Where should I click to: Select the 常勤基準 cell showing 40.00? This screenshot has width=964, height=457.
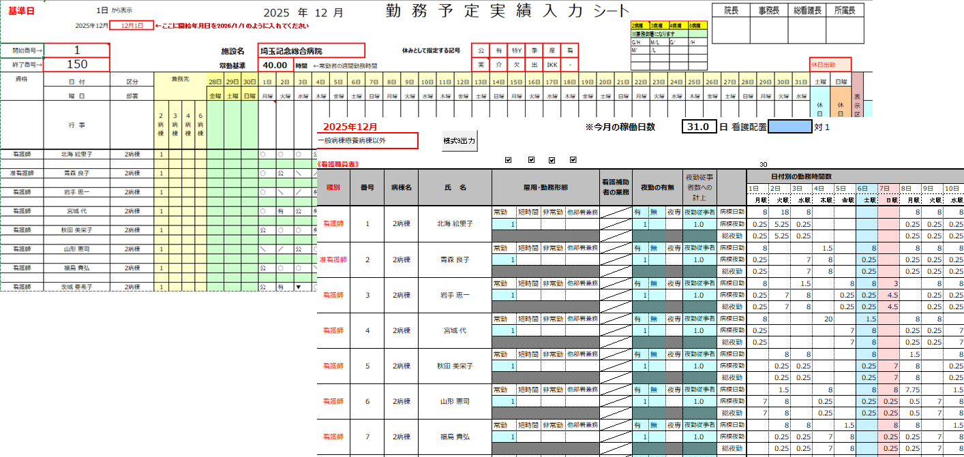[x=275, y=65]
